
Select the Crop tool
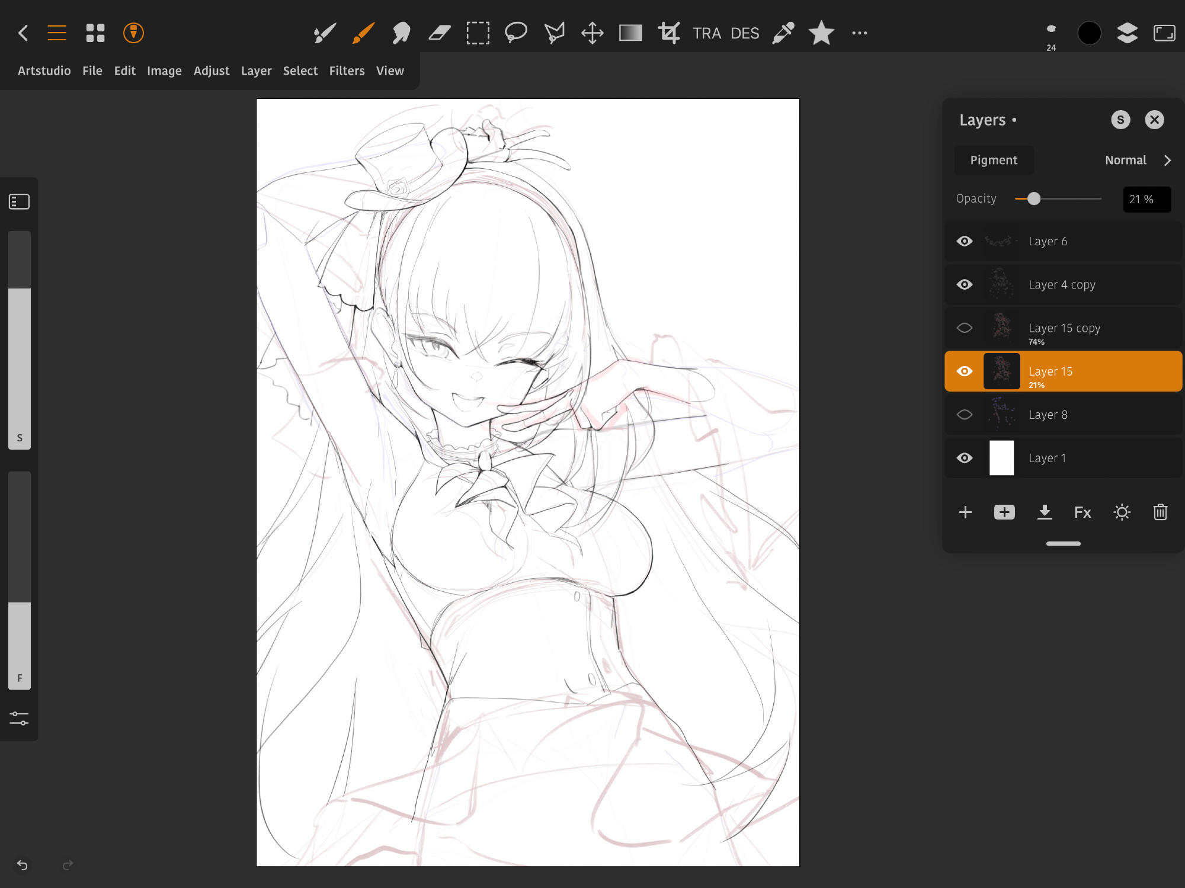[x=669, y=33]
